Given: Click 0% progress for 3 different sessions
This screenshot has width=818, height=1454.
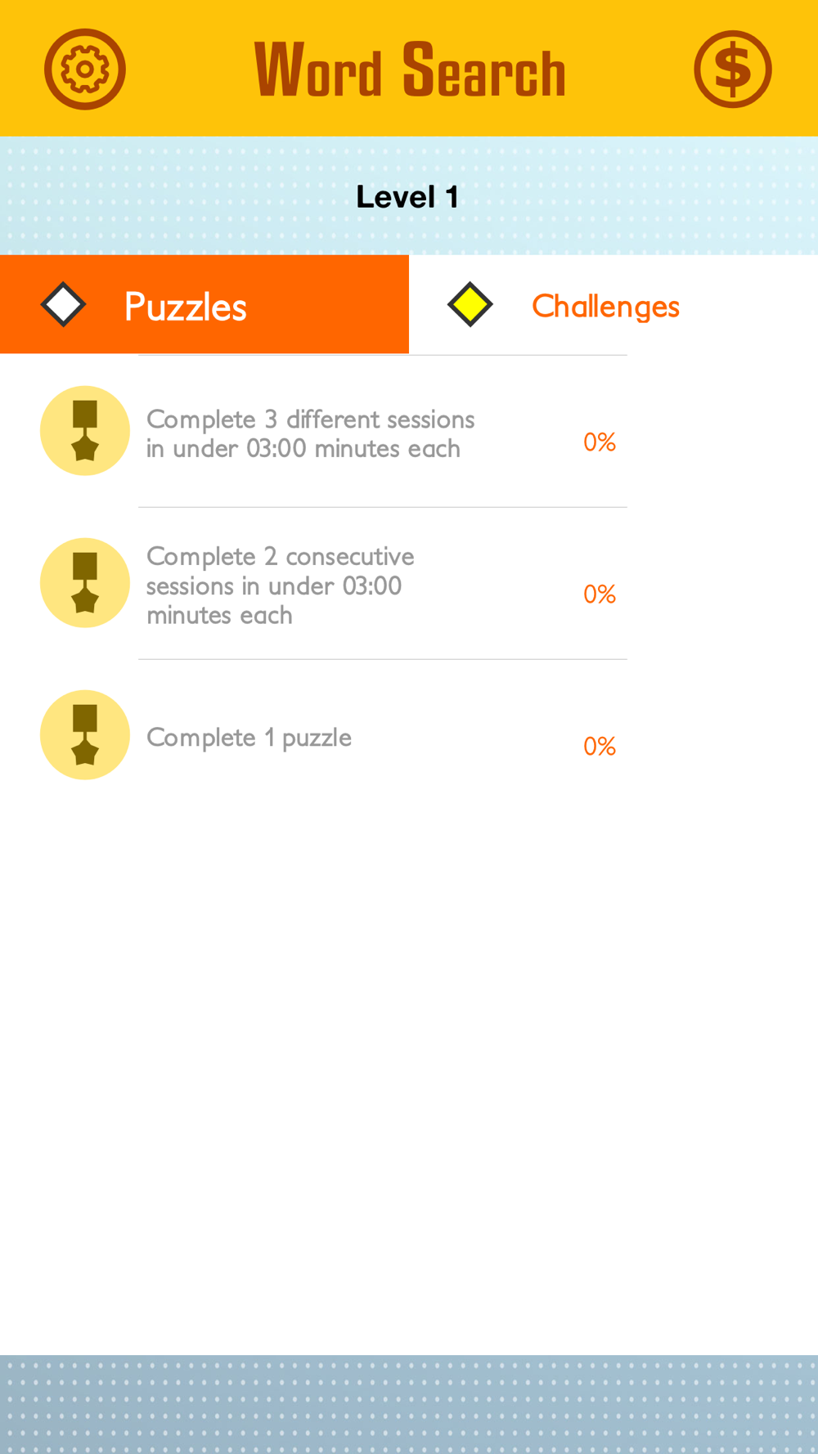Looking at the screenshot, I should tap(599, 442).
